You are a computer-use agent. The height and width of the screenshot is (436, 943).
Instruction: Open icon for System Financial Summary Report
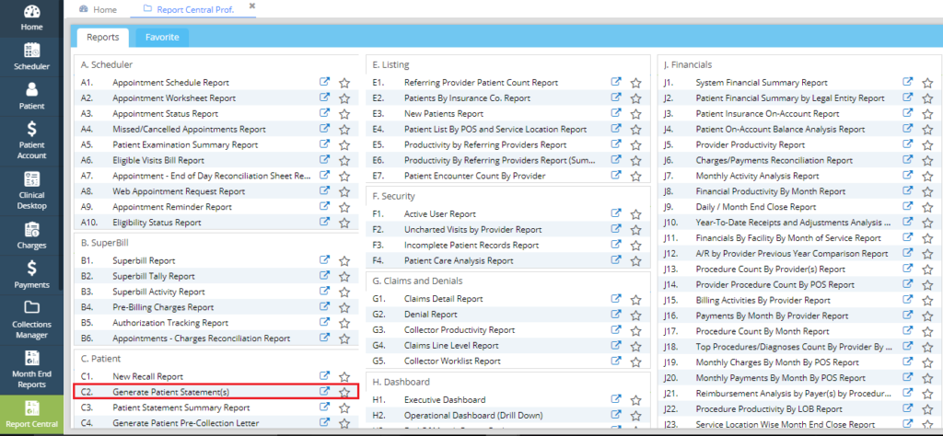[x=907, y=82]
